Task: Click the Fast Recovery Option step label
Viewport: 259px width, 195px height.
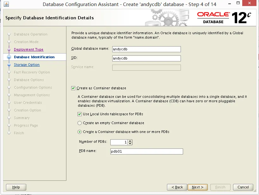Action: tap(32, 72)
